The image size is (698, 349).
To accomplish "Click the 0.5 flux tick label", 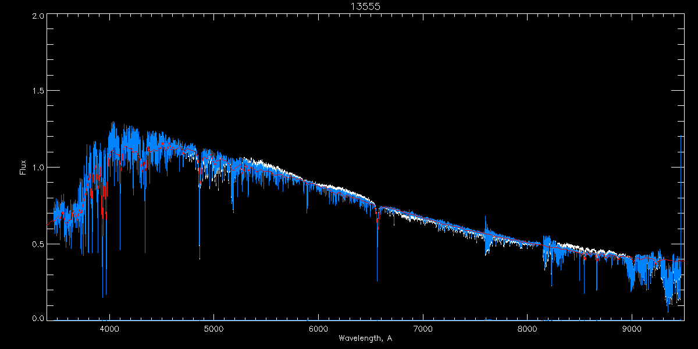I will 37,244.
